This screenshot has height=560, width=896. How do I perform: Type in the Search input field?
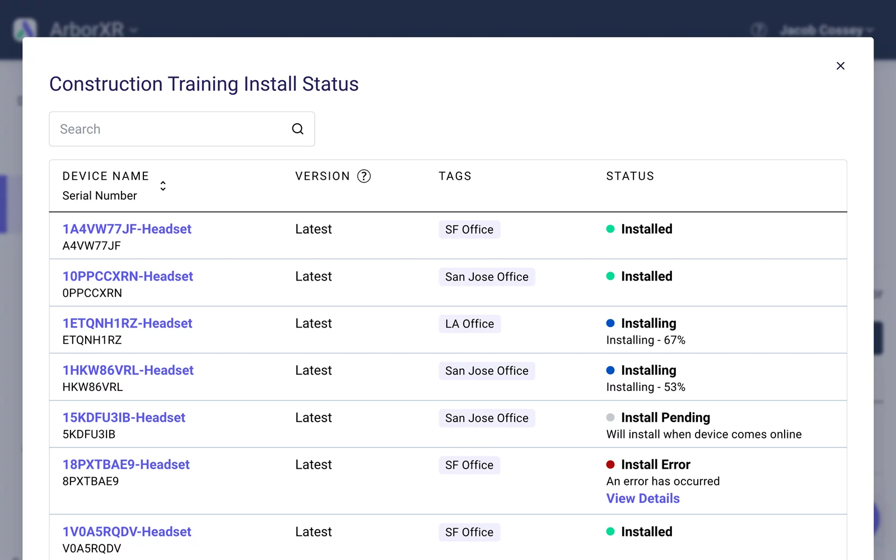coord(168,129)
